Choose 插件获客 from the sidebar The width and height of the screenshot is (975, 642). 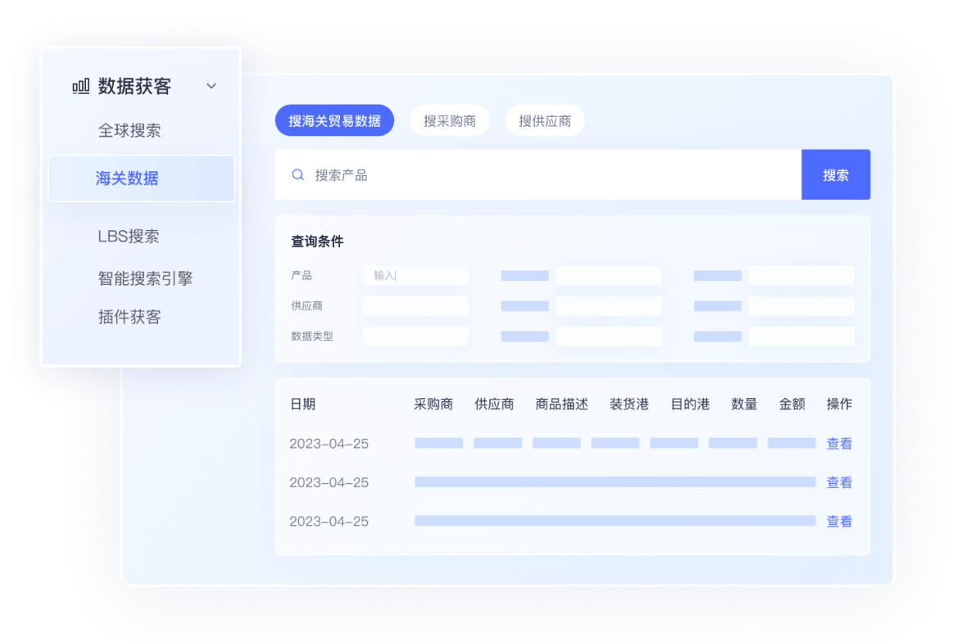coord(129,317)
